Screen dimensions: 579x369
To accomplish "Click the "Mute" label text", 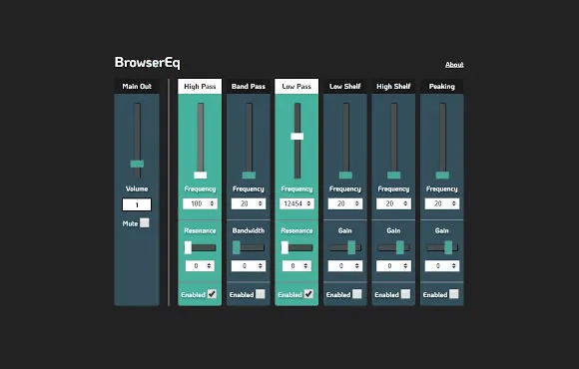I will tap(130, 223).
